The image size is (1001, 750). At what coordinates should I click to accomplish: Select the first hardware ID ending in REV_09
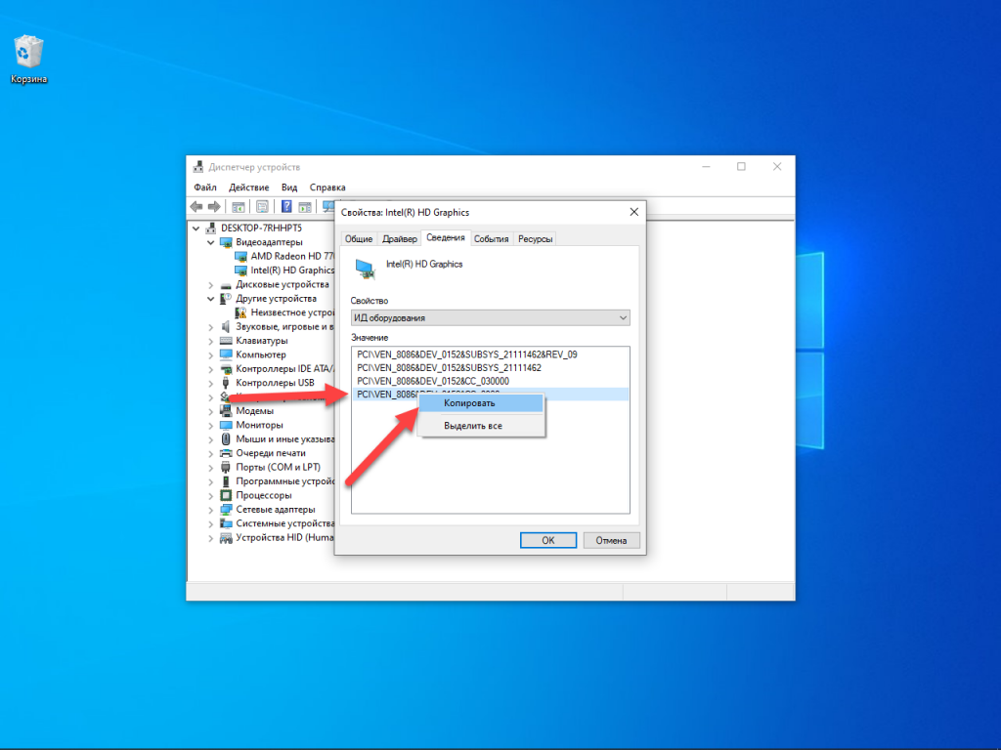tap(466, 354)
